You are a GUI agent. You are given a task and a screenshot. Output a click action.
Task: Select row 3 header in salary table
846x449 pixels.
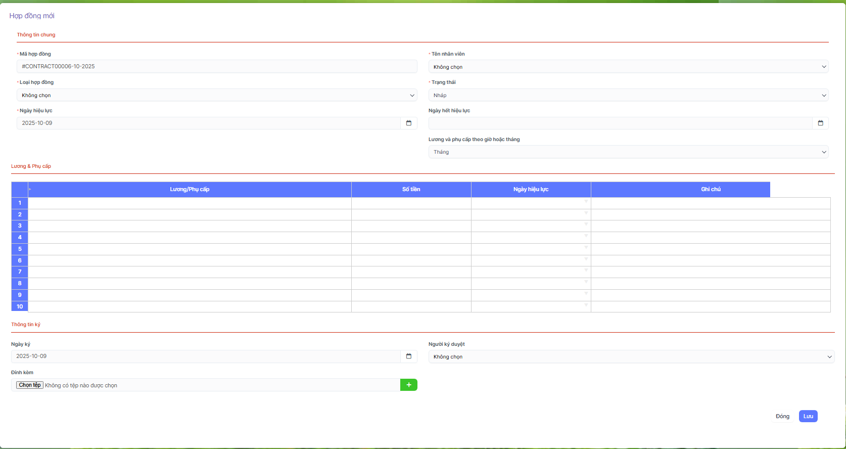[20, 226]
